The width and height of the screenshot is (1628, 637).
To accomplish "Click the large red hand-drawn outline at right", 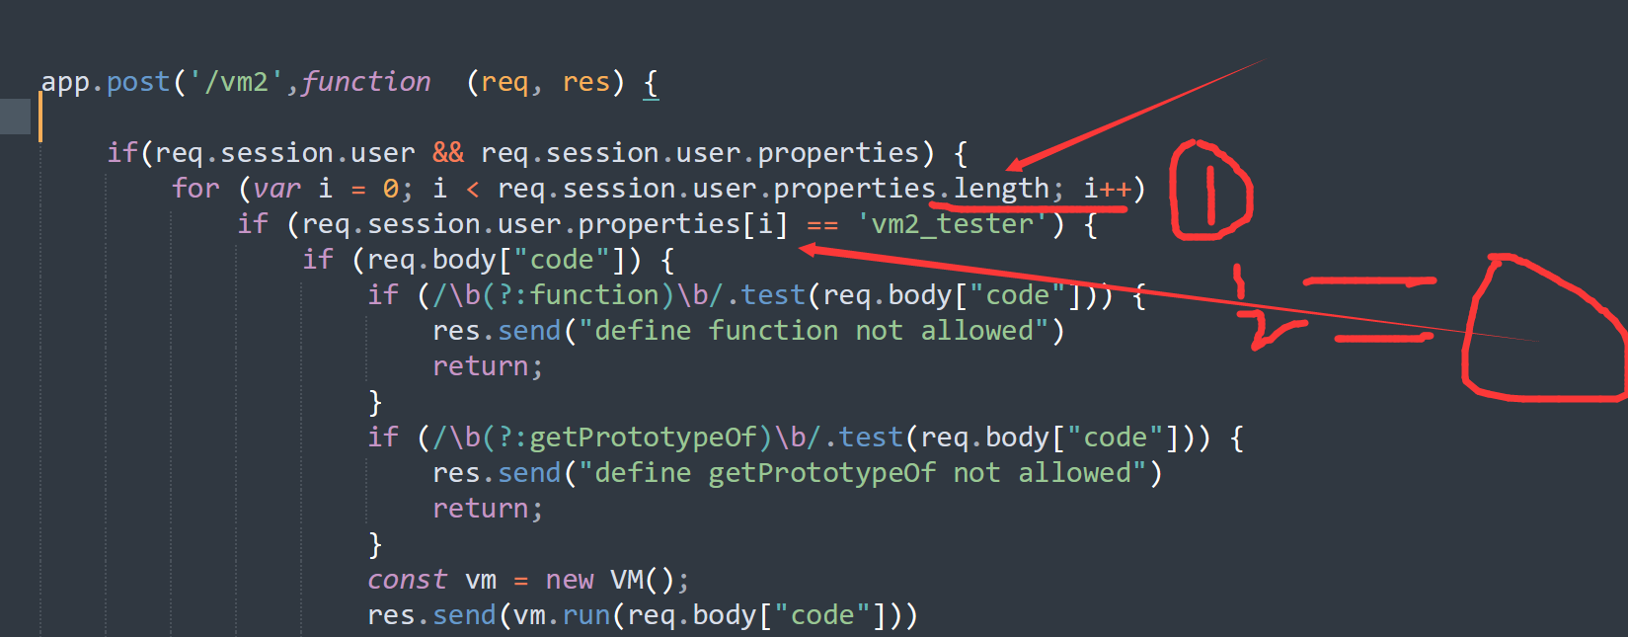I will click(1543, 328).
